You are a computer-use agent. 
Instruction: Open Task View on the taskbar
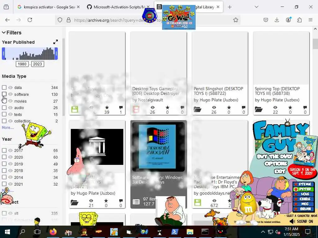click(x=37, y=232)
